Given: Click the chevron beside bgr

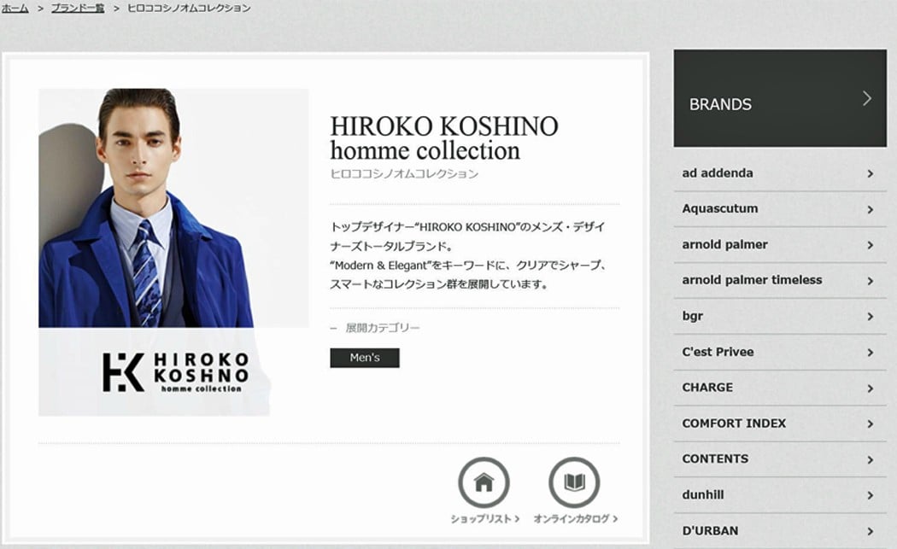Looking at the screenshot, I should 871,317.
